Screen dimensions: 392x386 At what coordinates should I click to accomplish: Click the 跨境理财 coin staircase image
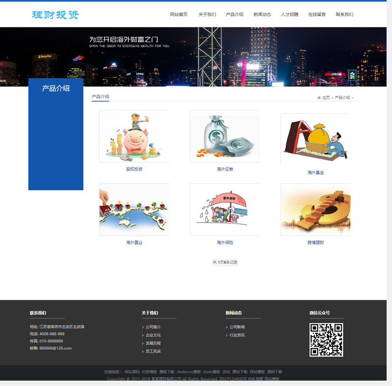coord(316,208)
